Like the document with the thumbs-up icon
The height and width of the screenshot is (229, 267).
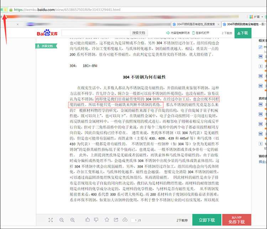[x=88, y=220]
